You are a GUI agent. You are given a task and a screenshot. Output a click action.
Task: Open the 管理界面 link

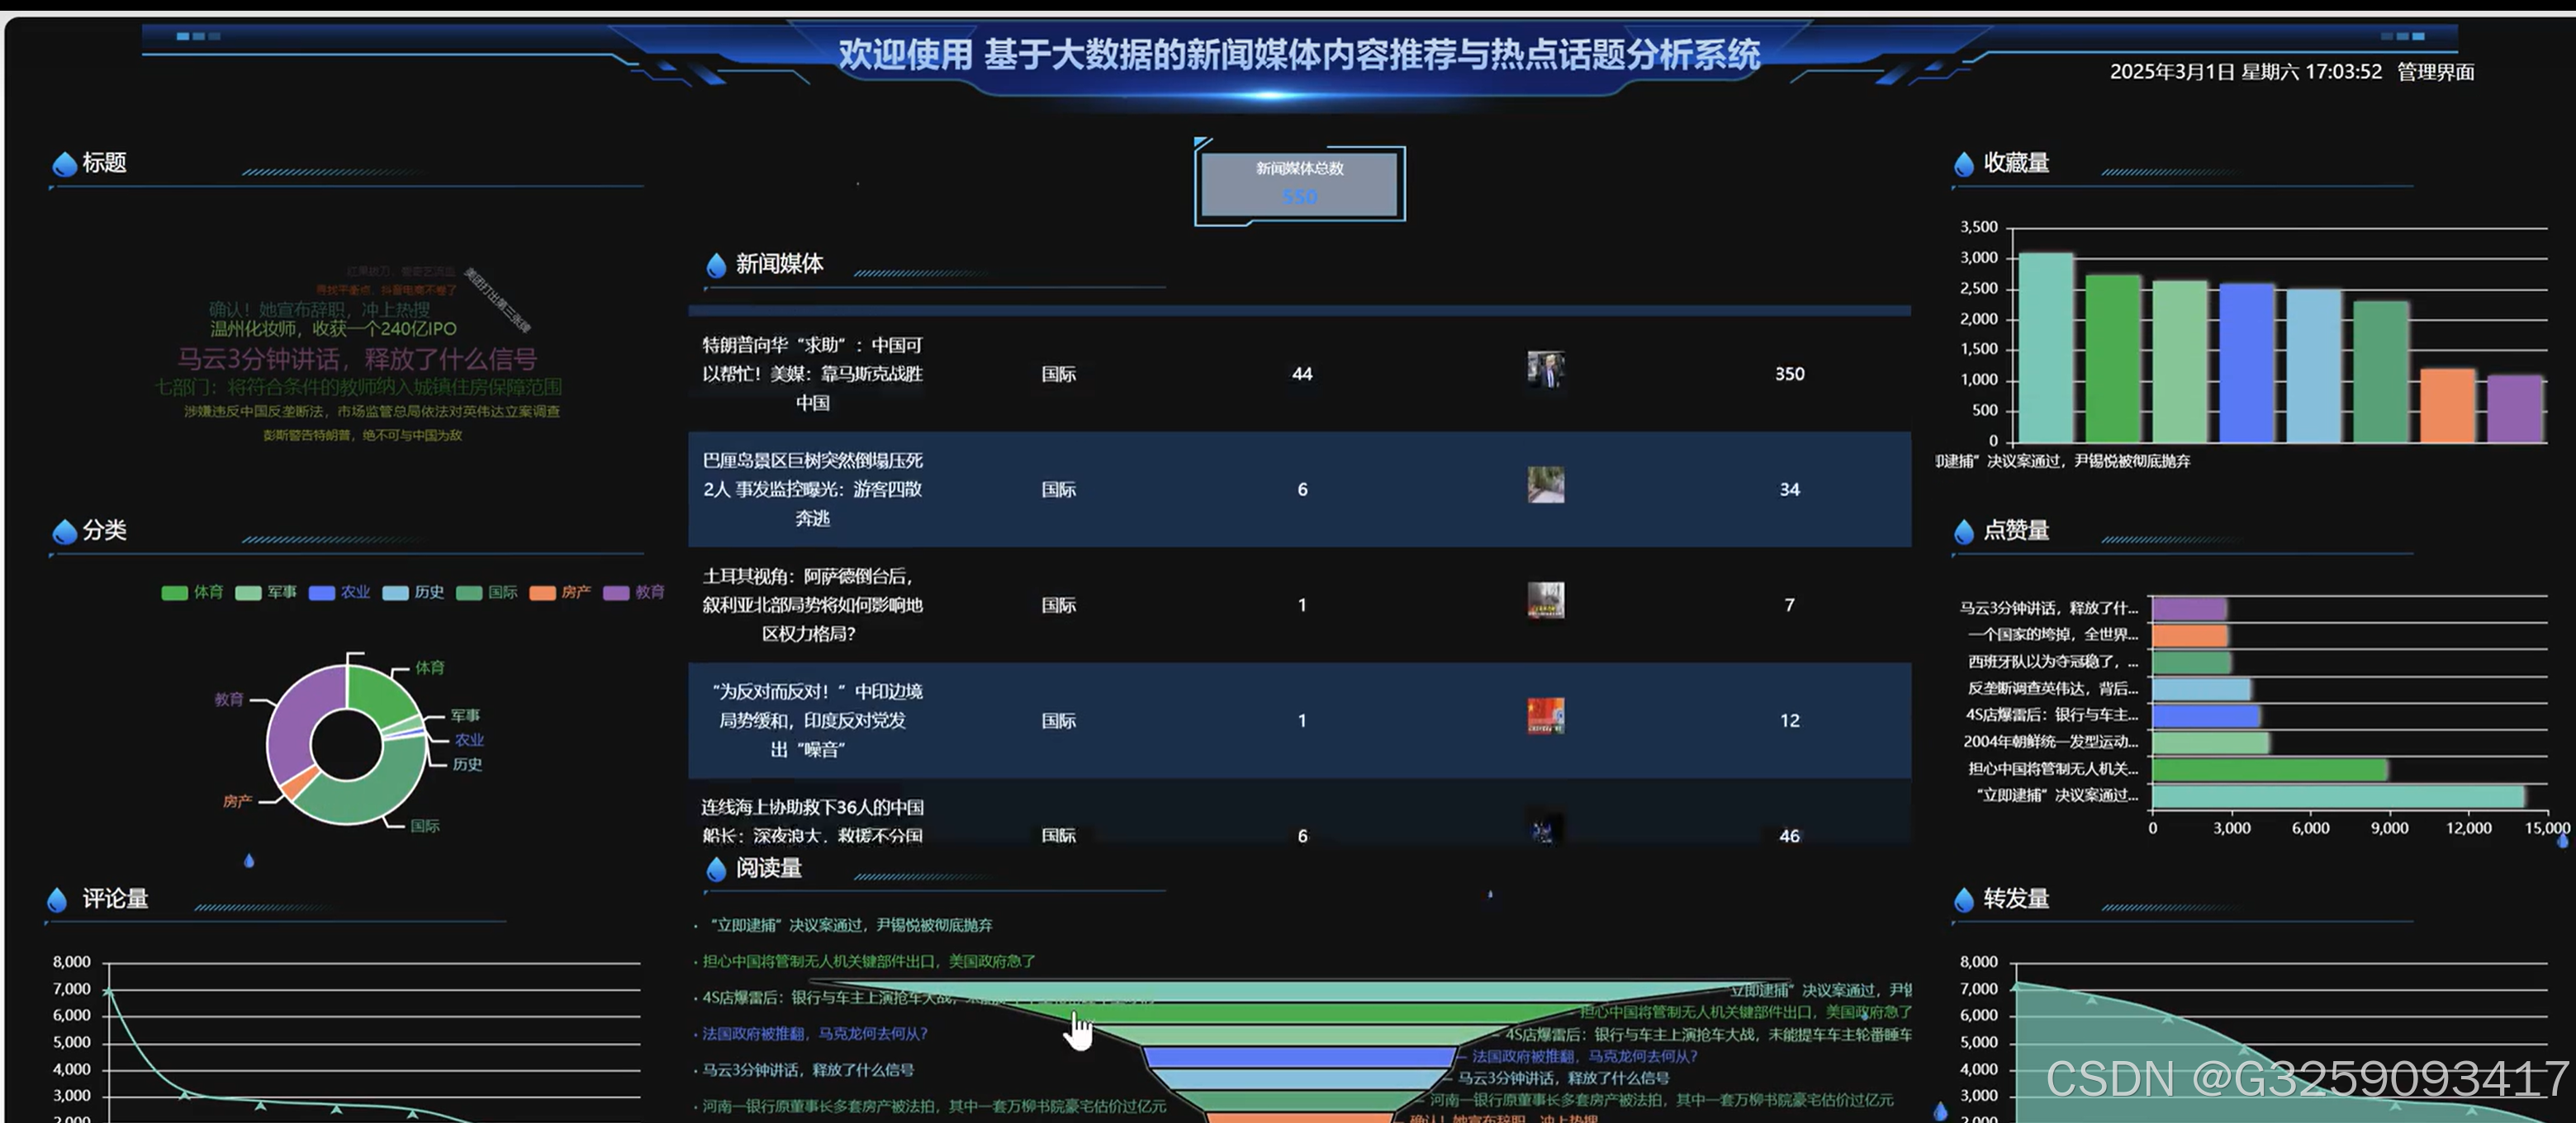pos(2435,72)
